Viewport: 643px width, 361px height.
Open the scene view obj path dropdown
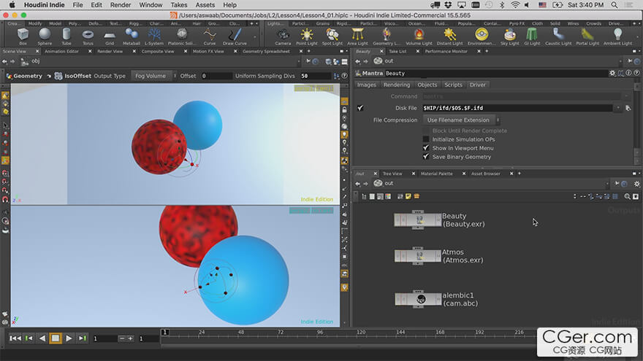click(x=299, y=61)
